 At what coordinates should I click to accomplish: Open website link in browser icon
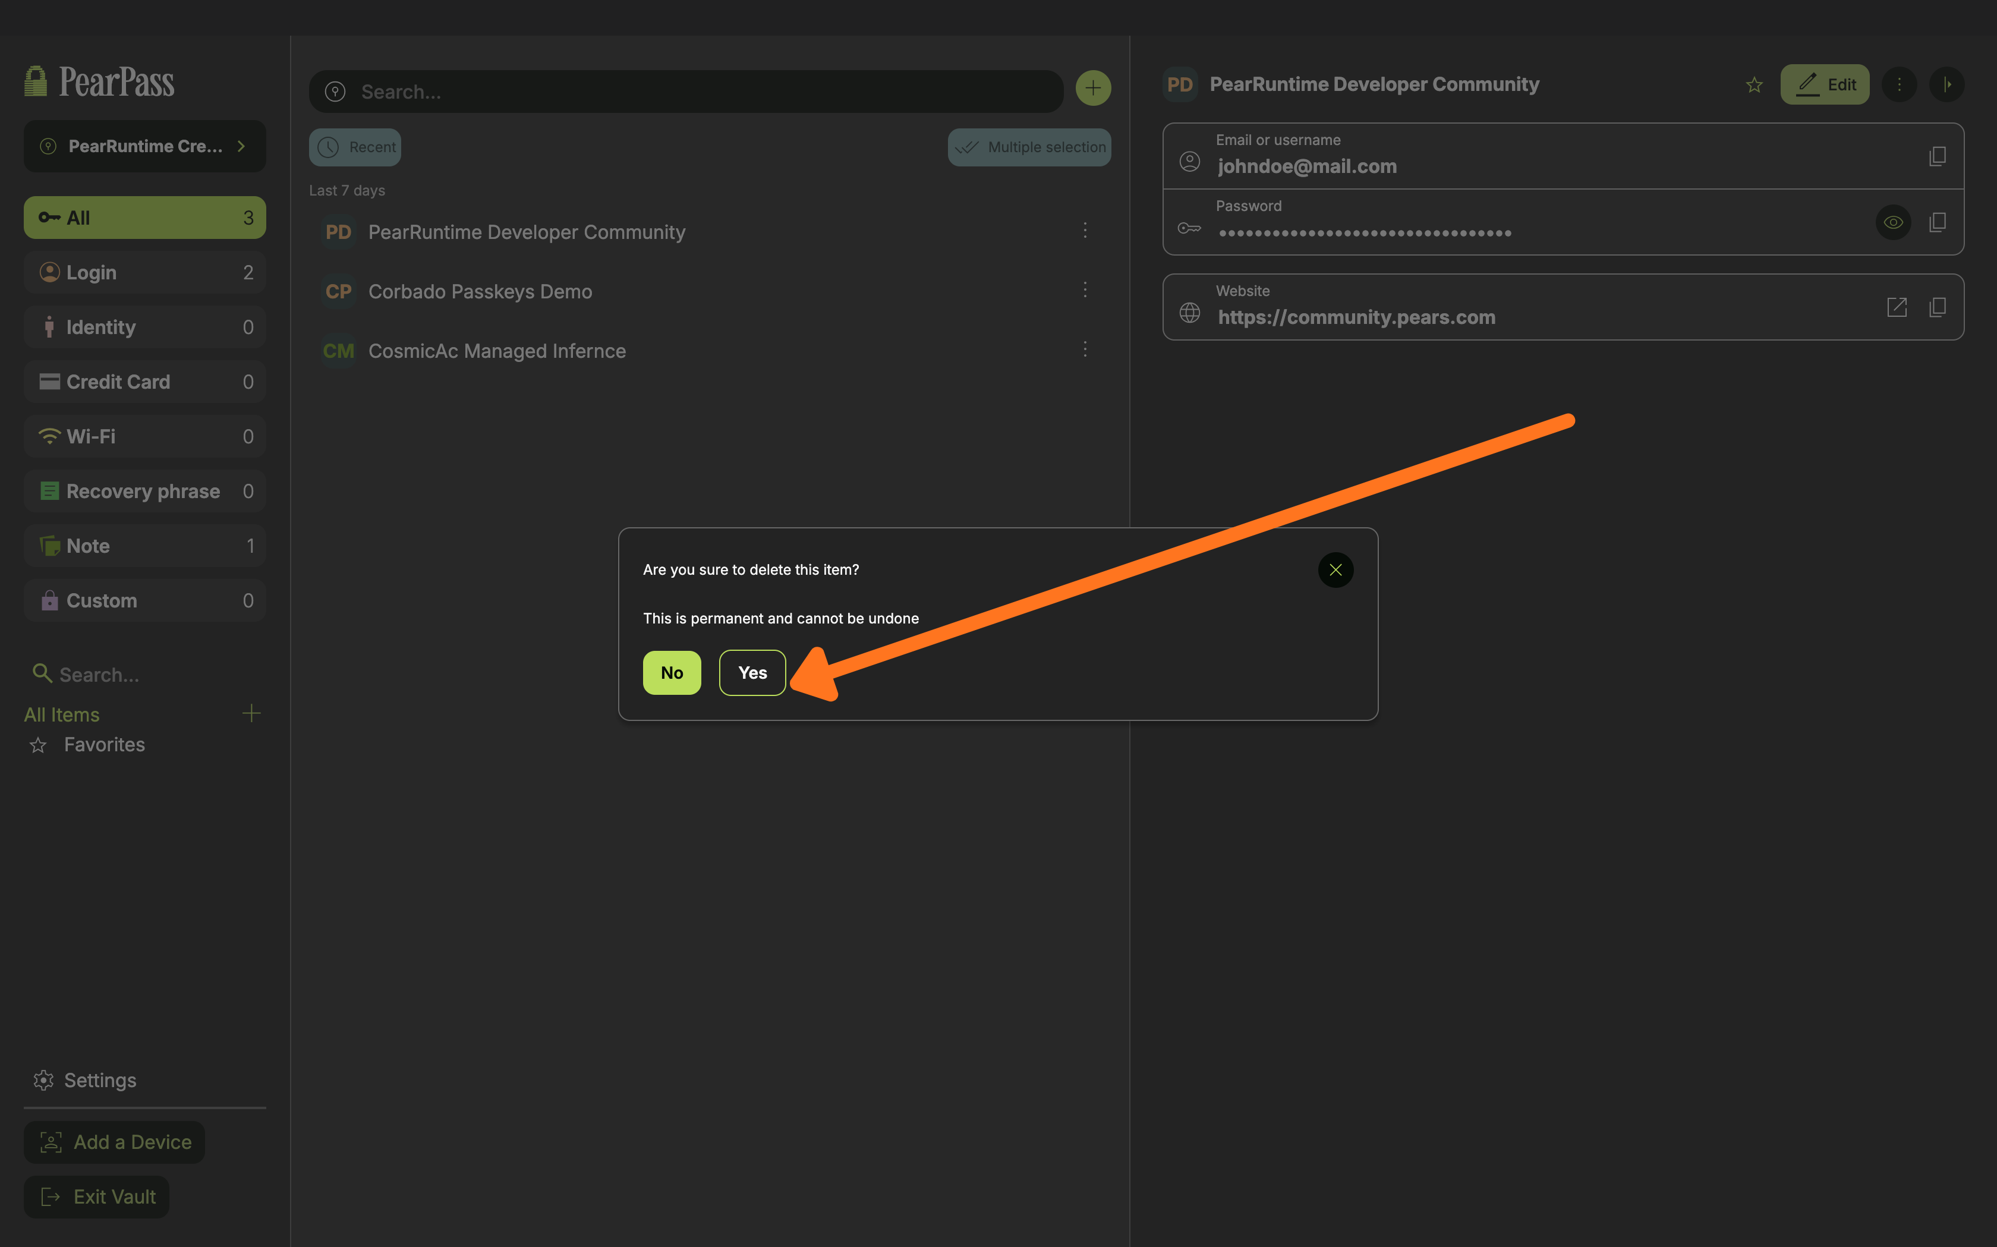coord(1897,308)
